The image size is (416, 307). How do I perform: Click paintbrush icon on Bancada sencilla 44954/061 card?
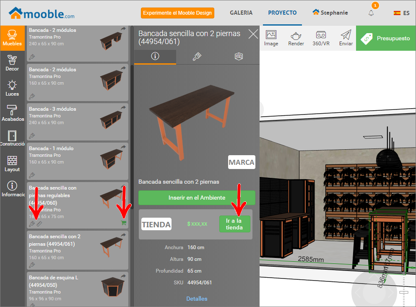(32, 265)
